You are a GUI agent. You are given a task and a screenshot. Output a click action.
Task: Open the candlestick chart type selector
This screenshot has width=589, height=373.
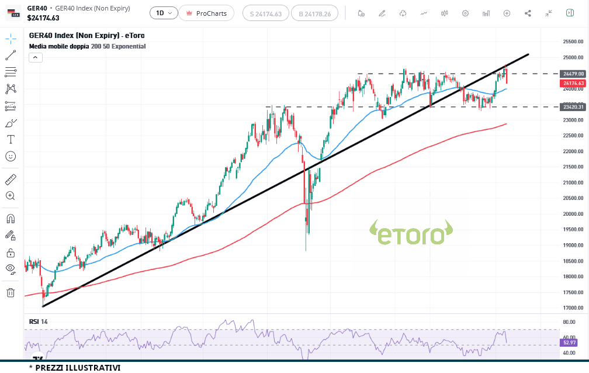click(444, 13)
